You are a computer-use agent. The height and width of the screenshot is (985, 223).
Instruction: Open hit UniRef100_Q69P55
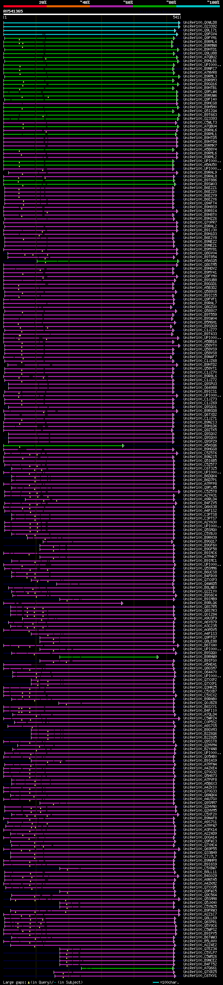pos(200,849)
